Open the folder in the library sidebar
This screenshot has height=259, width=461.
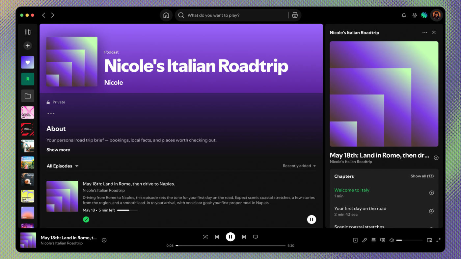click(28, 96)
